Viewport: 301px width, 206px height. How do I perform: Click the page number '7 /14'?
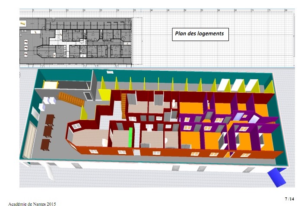tap(289, 199)
